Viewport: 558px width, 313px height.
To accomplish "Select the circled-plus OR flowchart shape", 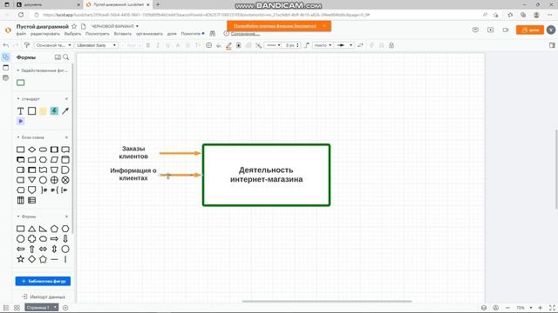I will point(54,180).
